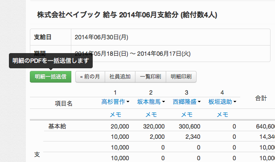Click the column number 1 header
Screen dimensions: 275x162
115,92
